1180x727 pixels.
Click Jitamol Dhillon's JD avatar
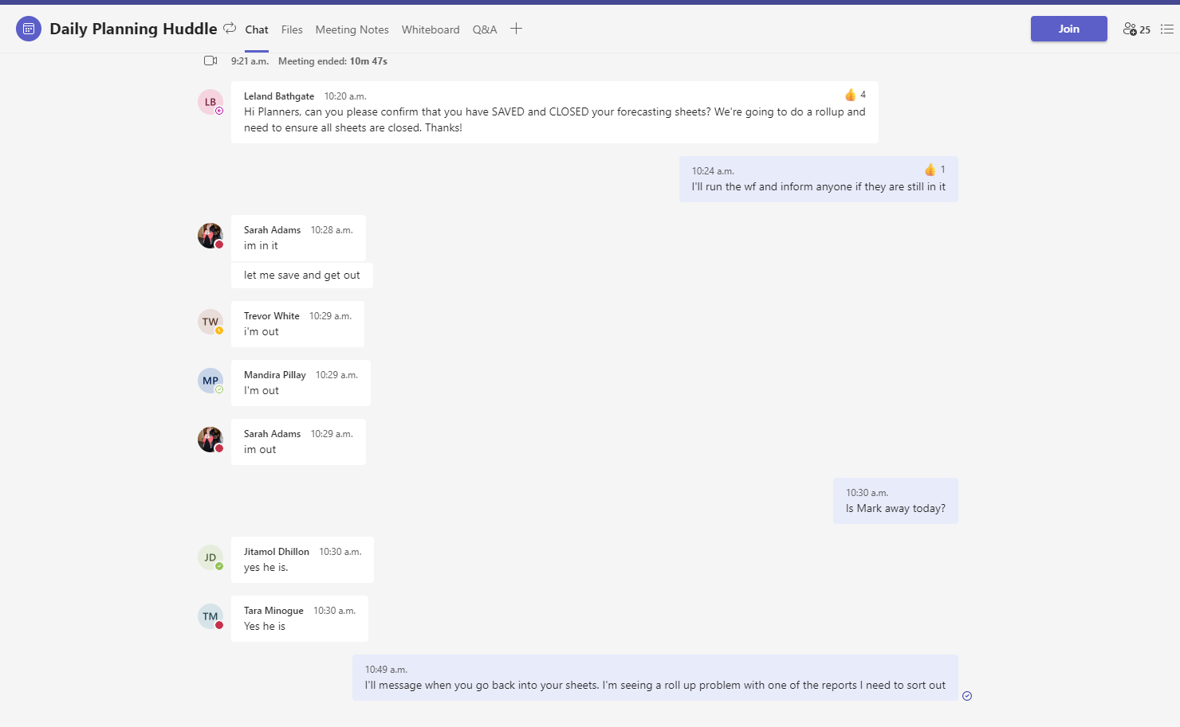[x=209, y=557]
